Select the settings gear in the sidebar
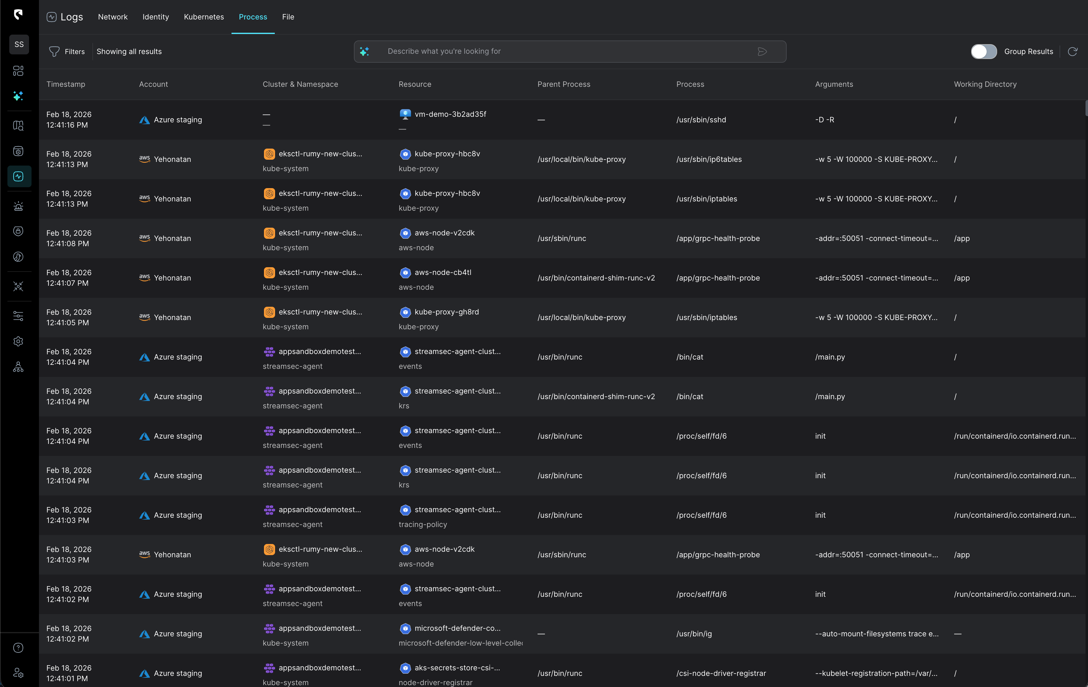Screen dimensions: 1088x687 tap(18, 341)
